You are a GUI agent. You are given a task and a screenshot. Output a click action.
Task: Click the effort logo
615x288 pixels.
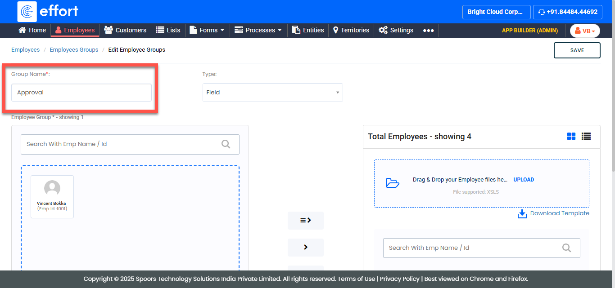(48, 12)
